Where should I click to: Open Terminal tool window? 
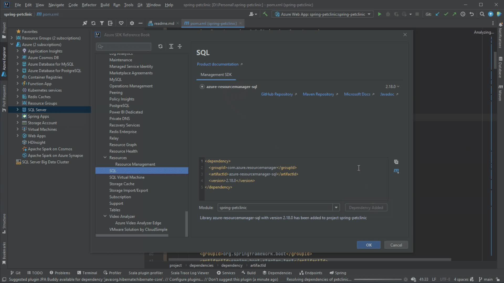(x=87, y=273)
